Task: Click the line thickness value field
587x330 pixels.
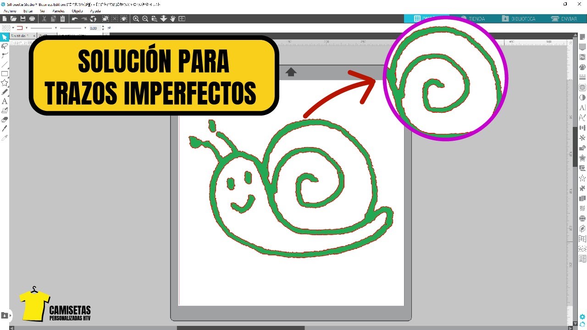Action: pos(95,28)
